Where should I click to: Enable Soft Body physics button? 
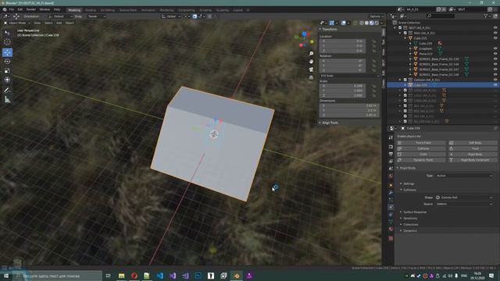tap(473, 143)
